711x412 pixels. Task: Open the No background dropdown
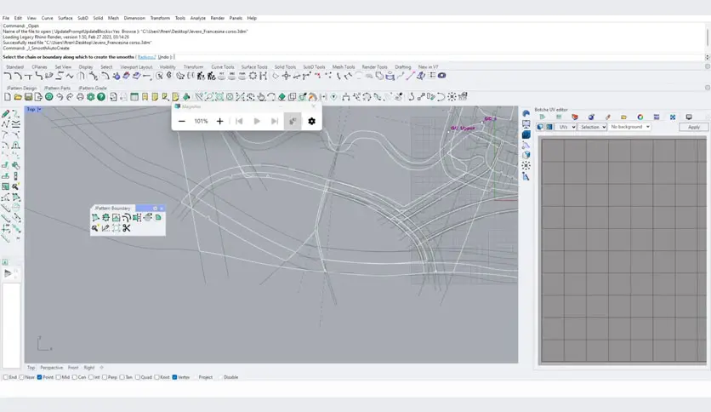pyautogui.click(x=630, y=127)
